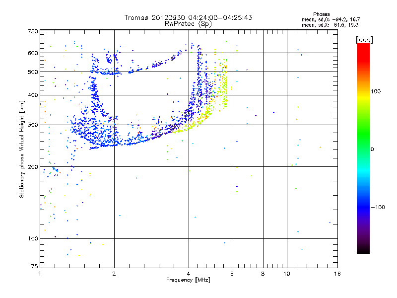Click the "Stationary phase Virtual Height [km]" axis label
The height and width of the screenshot is (298, 397).
22,149
